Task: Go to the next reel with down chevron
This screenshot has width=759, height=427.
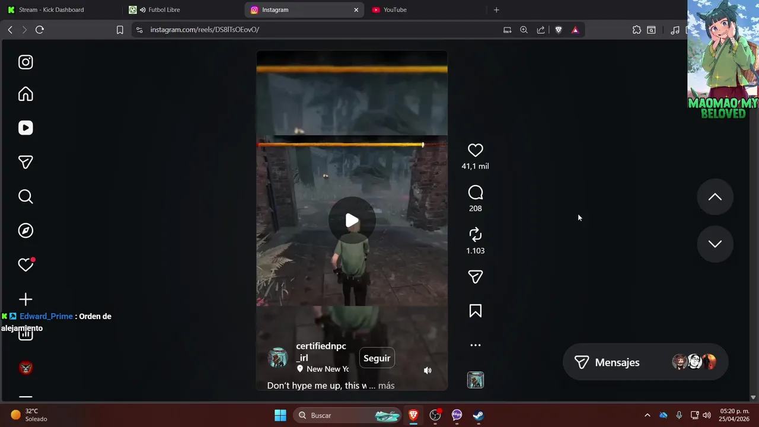Action: point(715,244)
